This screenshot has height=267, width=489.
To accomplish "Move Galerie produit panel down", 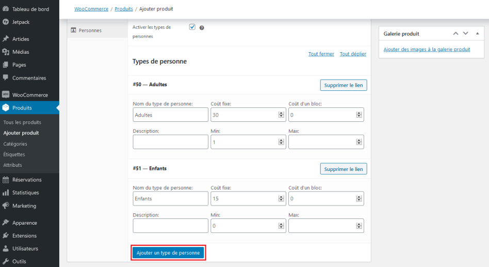I will (x=465, y=34).
